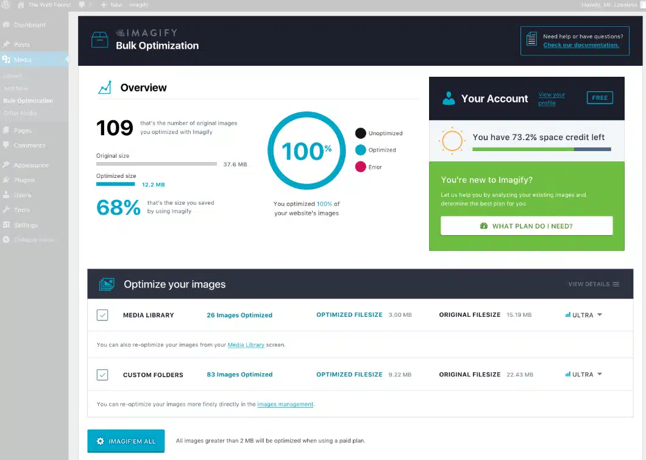
Task: Click the gear icon on Imagif'em All
Action: [100, 441]
